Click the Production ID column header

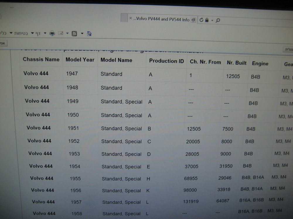pyautogui.click(x=166, y=61)
